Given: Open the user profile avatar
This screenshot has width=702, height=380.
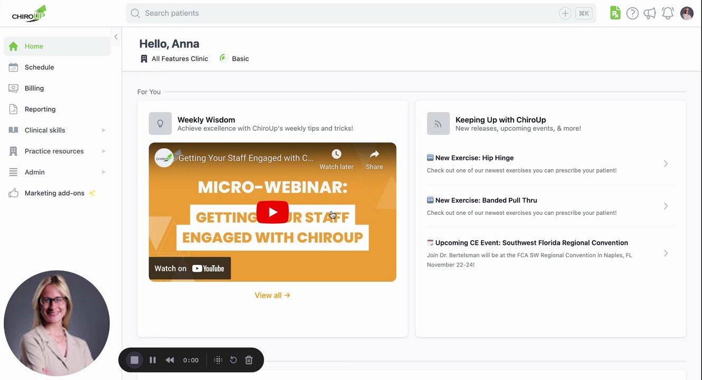Looking at the screenshot, I should 687,13.
